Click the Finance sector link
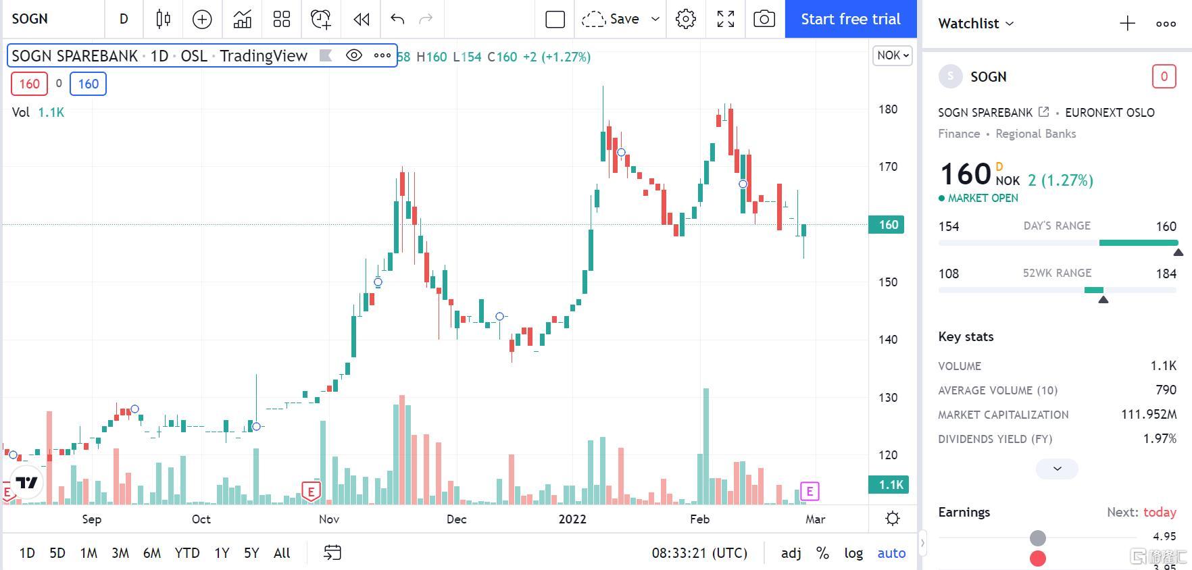Viewport: 1192px width, 570px height. (959, 134)
